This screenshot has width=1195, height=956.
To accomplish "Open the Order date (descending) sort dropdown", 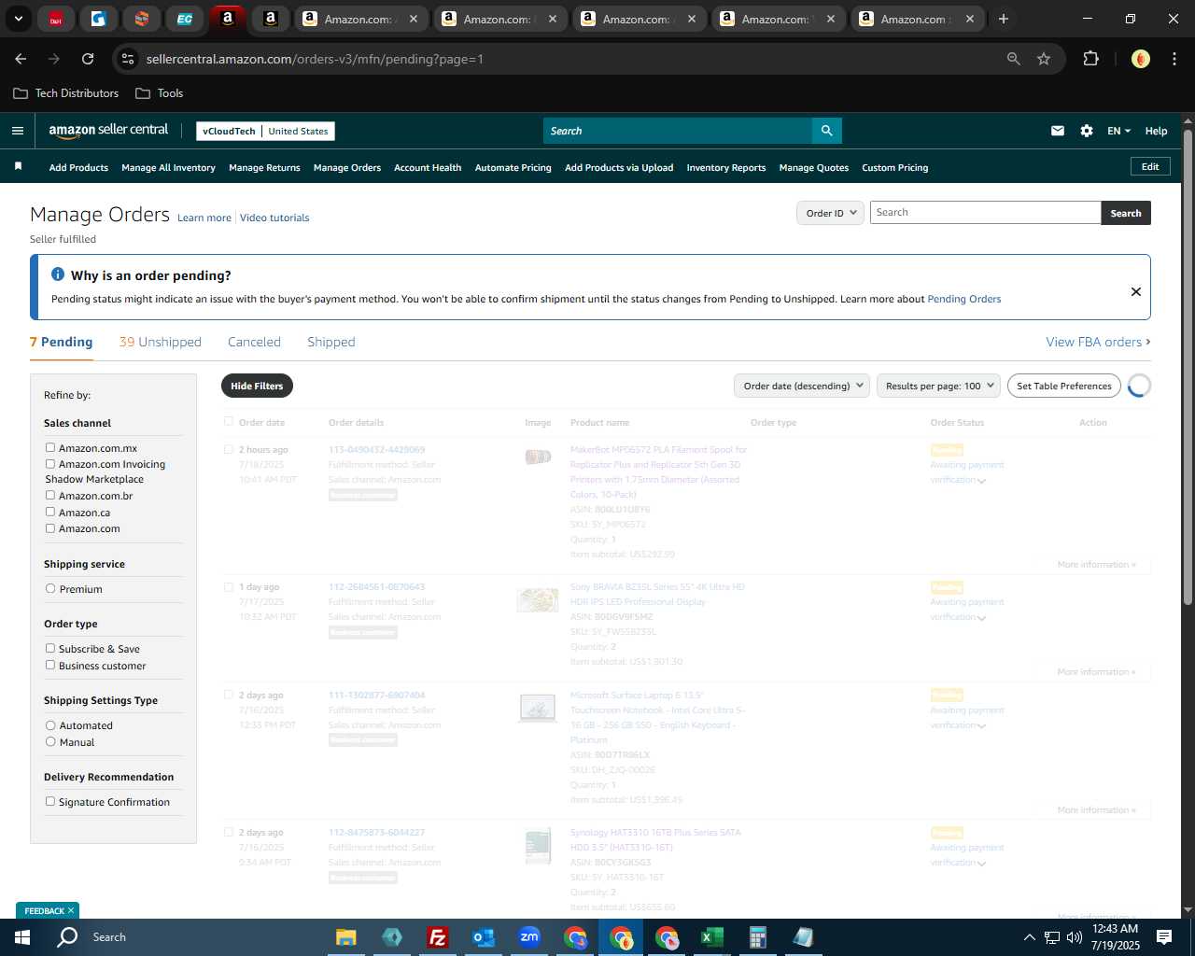I will pyautogui.click(x=802, y=386).
